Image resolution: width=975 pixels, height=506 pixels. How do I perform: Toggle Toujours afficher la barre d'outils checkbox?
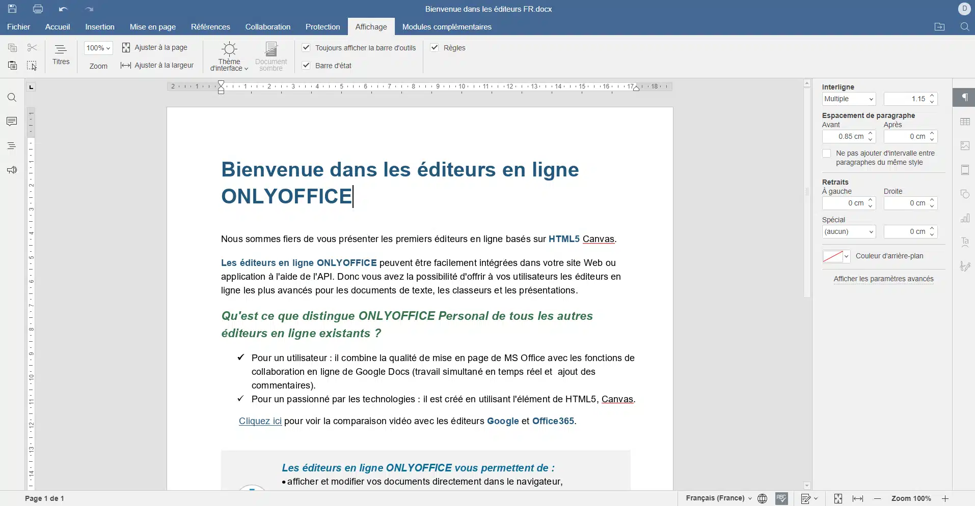click(306, 48)
